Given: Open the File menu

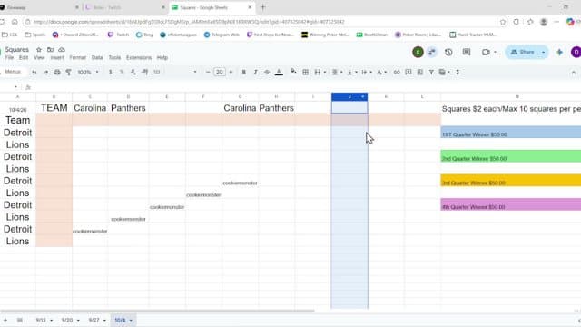Looking at the screenshot, I should 9,57.
